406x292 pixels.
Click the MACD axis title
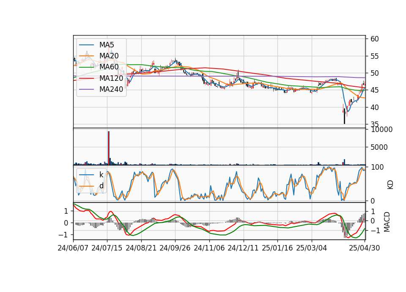pos(387,221)
